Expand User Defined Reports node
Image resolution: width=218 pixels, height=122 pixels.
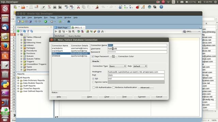tap(18, 91)
